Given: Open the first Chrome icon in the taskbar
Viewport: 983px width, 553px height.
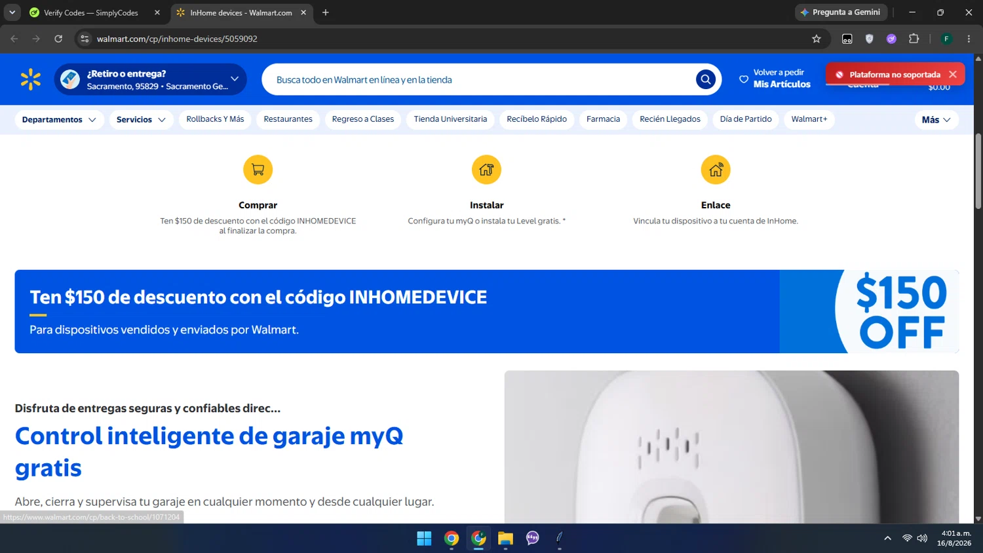Looking at the screenshot, I should pos(452,538).
